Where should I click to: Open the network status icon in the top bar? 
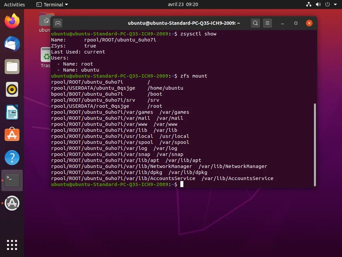click(309, 4)
